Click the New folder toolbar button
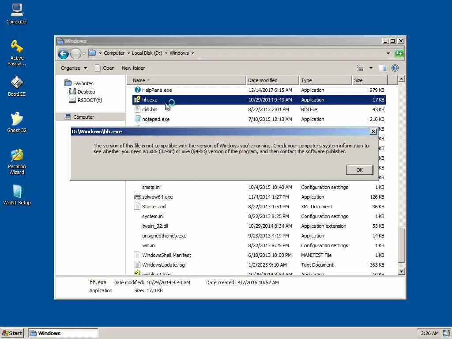This screenshot has width=452, height=339. coord(133,68)
